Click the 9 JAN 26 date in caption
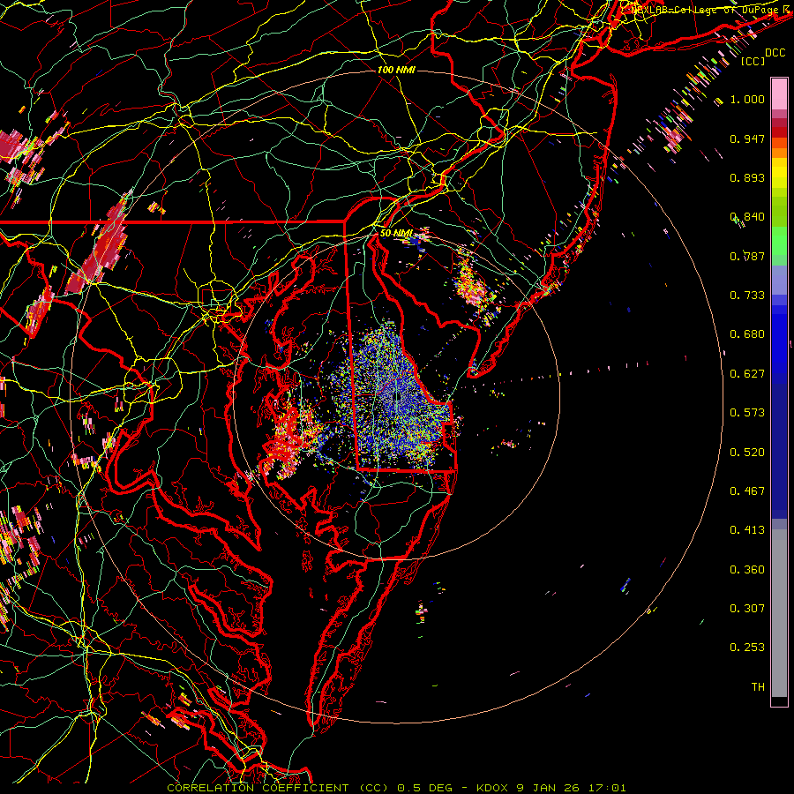Image resolution: width=794 pixels, height=794 pixels. [x=548, y=788]
